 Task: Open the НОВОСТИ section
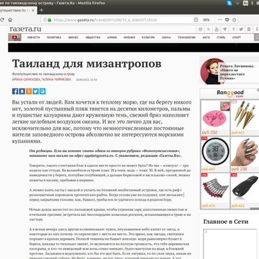[x=34, y=37]
